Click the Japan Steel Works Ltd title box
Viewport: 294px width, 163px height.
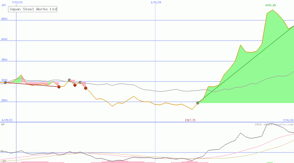[33, 9]
